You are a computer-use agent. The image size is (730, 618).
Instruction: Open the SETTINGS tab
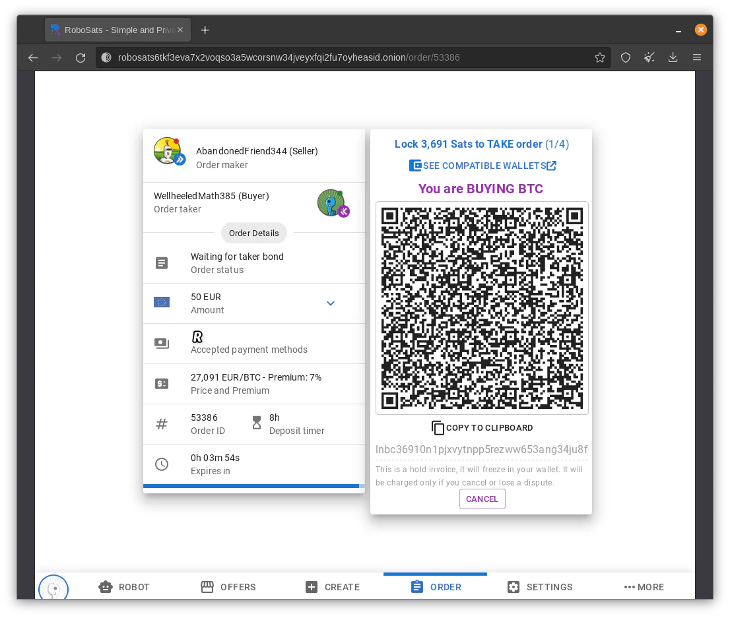[x=540, y=587]
